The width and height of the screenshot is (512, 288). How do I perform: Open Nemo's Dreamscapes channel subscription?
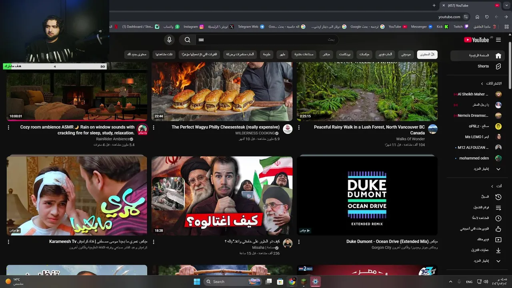pos(477,116)
